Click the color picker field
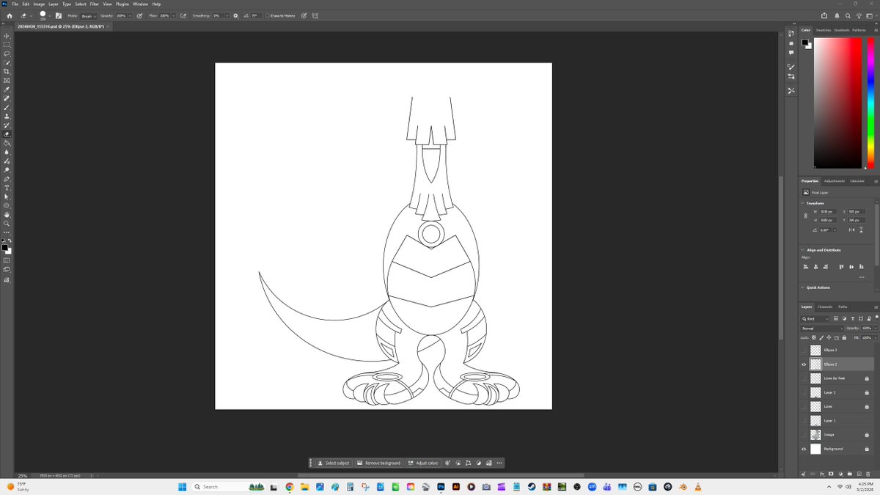The image size is (880, 495). [837, 103]
